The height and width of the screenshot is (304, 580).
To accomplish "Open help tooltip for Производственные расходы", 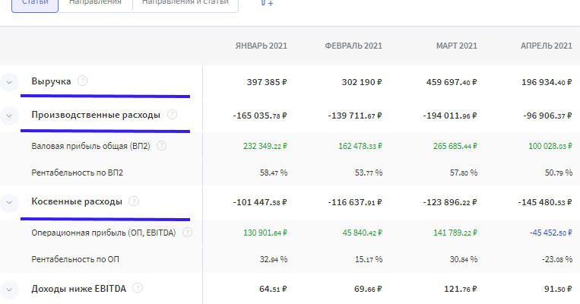I will (x=172, y=116).
